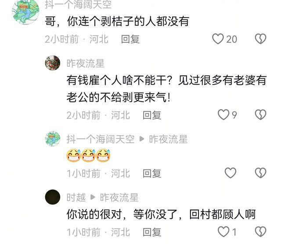Dislike 昨夜流星's reply about 有钱雇个人
Image resolution: width=281 pixels, height=244 pixels.
click(260, 115)
